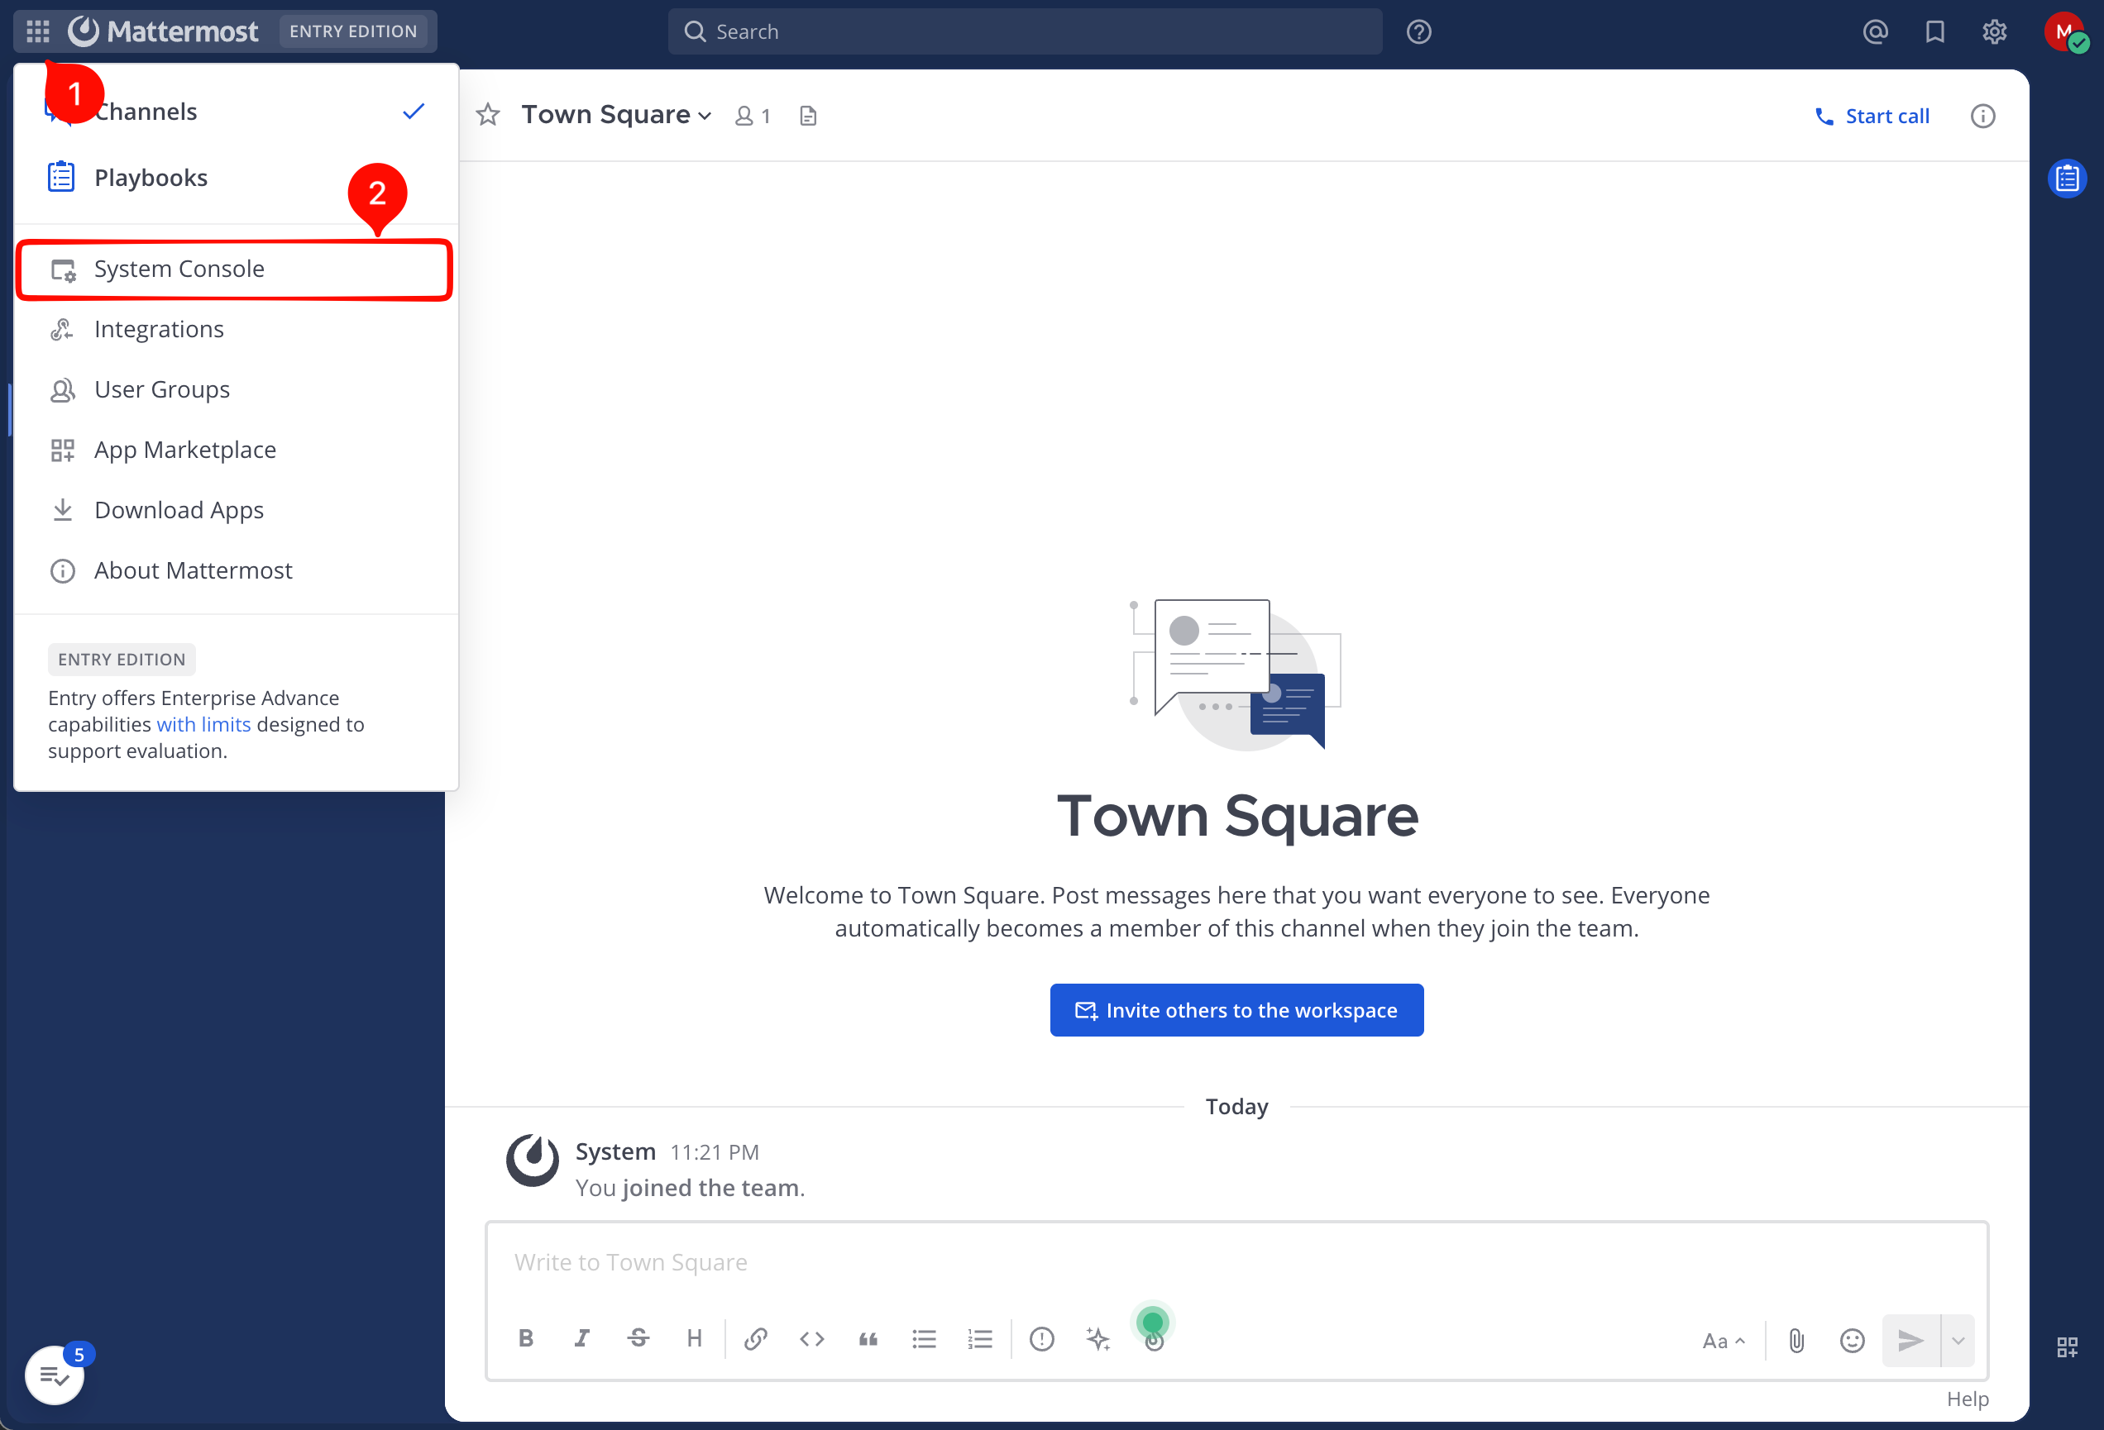
Task: Open User Groups menu item
Action: click(236, 390)
